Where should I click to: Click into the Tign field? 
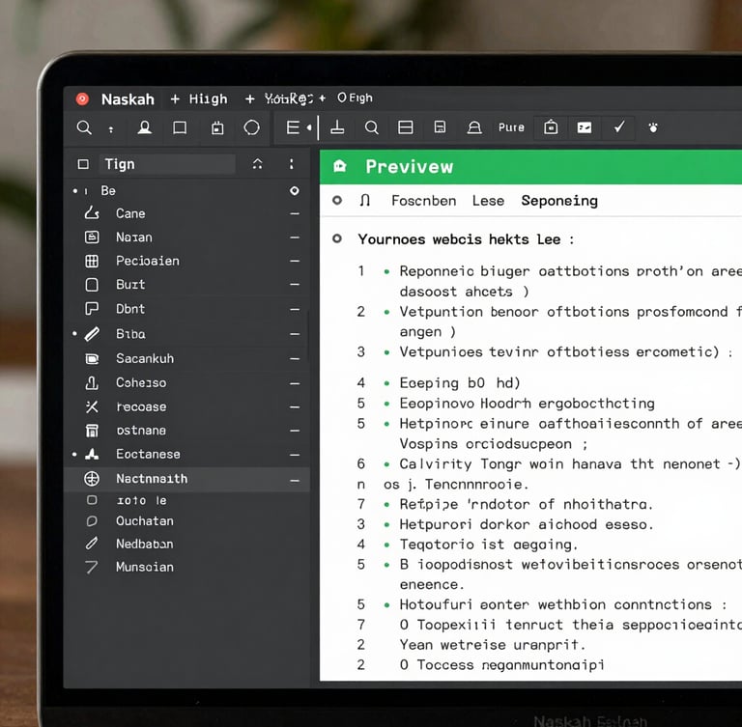coord(168,164)
